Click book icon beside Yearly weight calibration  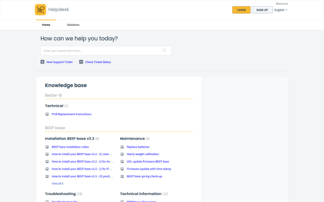122,154
